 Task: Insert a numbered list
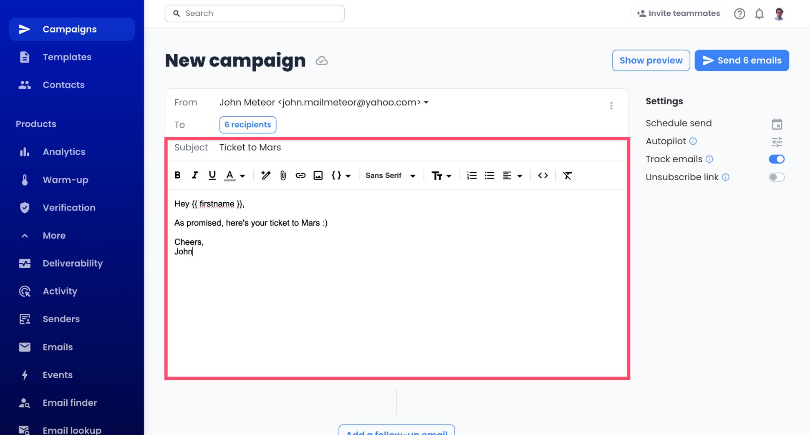pos(472,176)
